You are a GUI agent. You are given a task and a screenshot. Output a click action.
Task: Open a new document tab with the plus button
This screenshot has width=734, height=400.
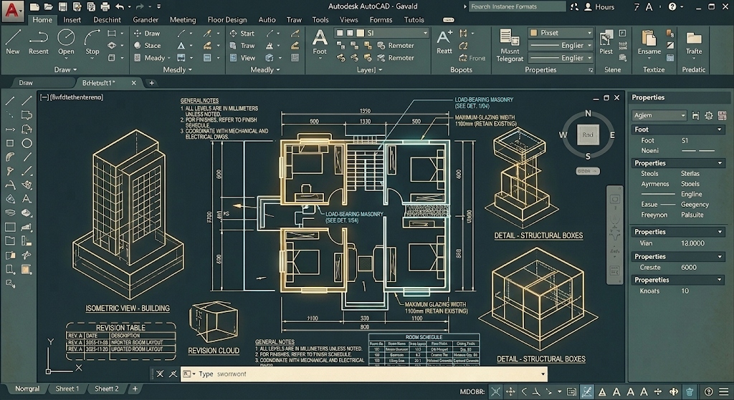point(152,83)
